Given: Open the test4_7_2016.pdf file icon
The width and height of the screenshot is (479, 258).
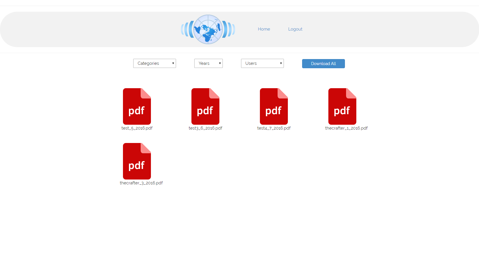Looking at the screenshot, I should click(x=274, y=106).
